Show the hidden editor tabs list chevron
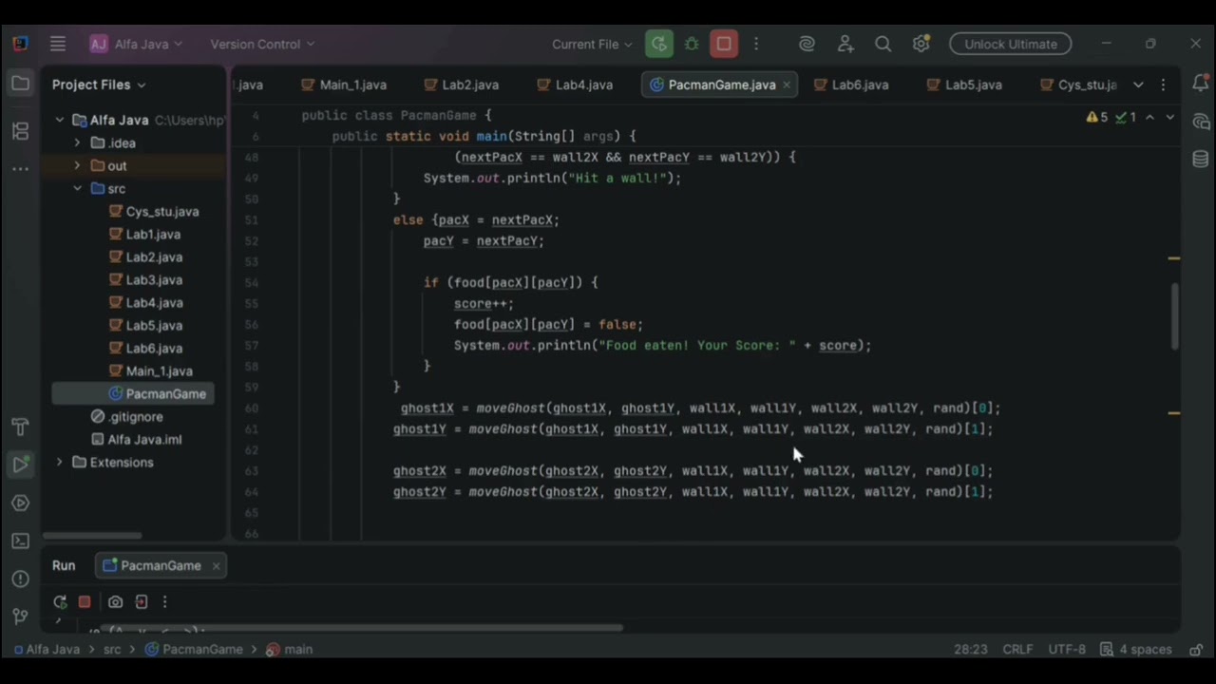 (x=1138, y=85)
